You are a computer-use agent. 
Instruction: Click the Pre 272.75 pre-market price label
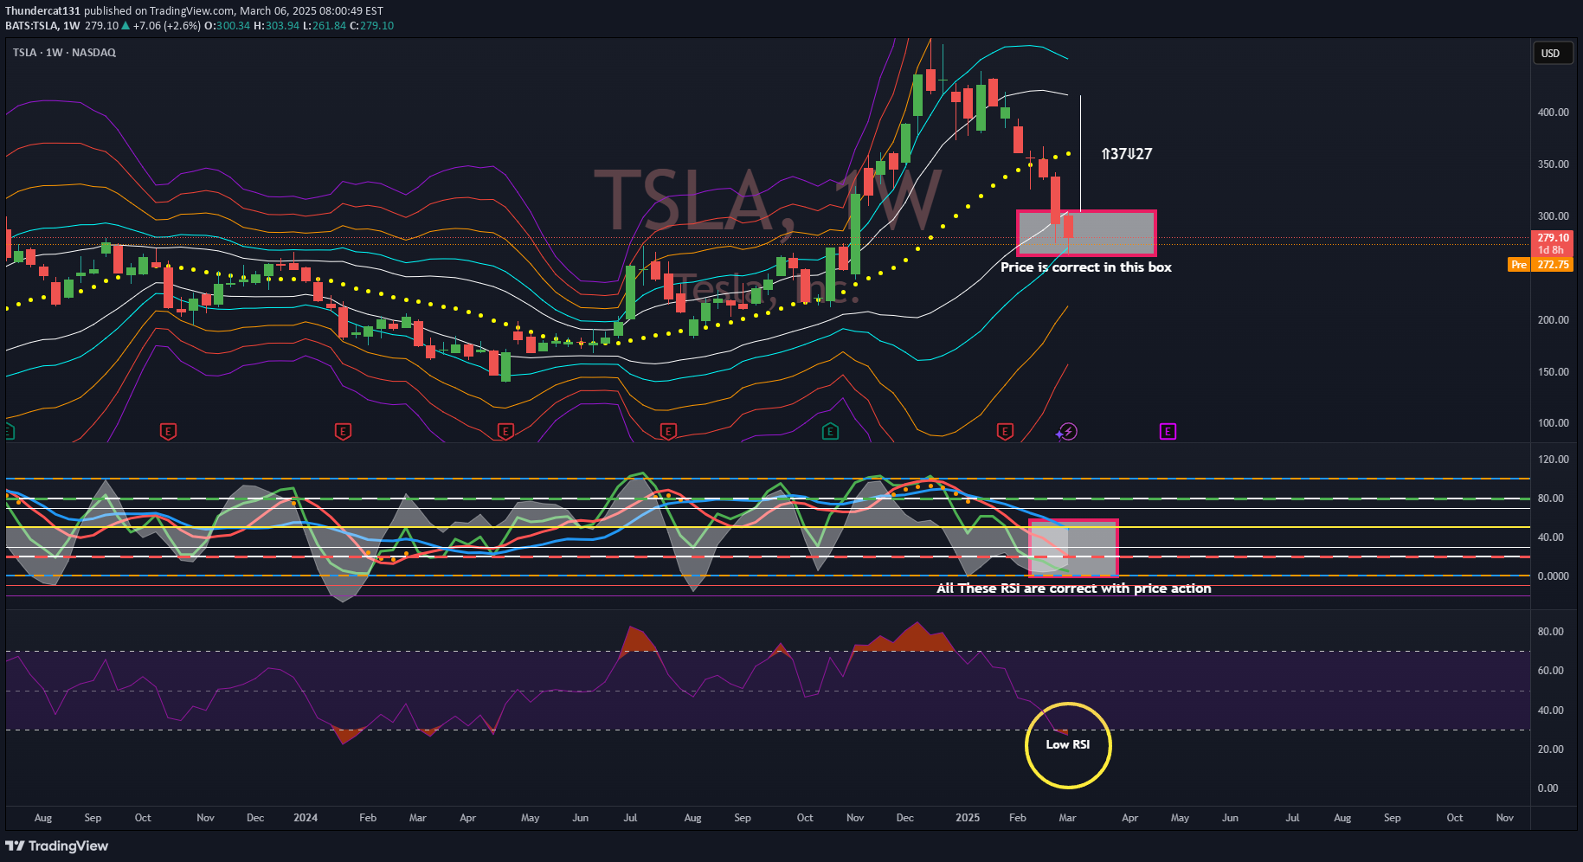point(1541,265)
